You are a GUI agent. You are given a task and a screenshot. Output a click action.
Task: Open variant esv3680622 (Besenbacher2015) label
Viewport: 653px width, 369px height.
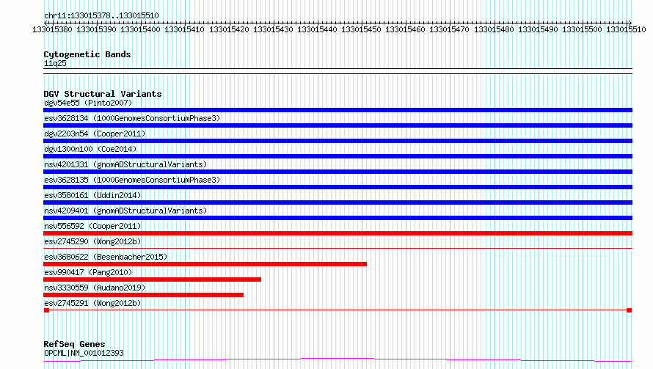tap(106, 257)
